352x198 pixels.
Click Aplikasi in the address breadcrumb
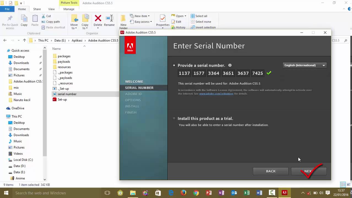[x=77, y=40]
